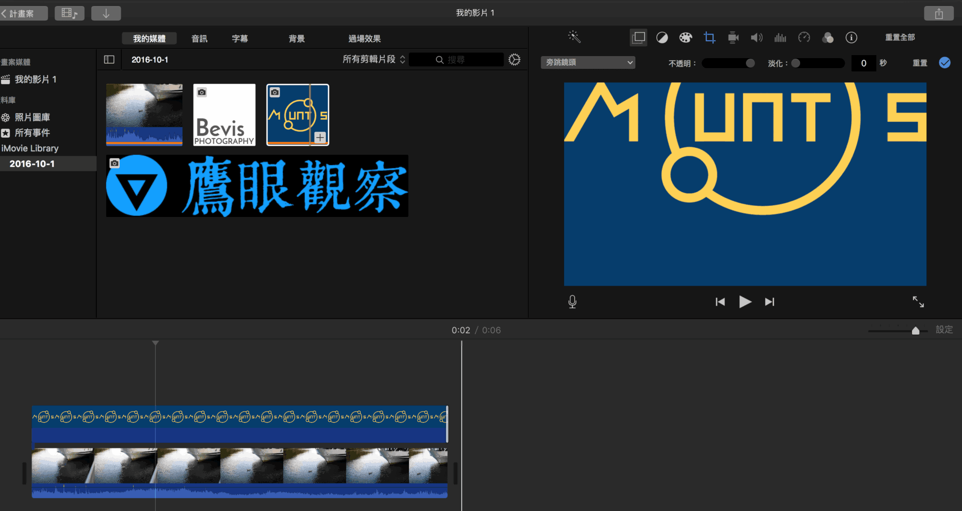Select the video overlay settings icon

[638, 38]
